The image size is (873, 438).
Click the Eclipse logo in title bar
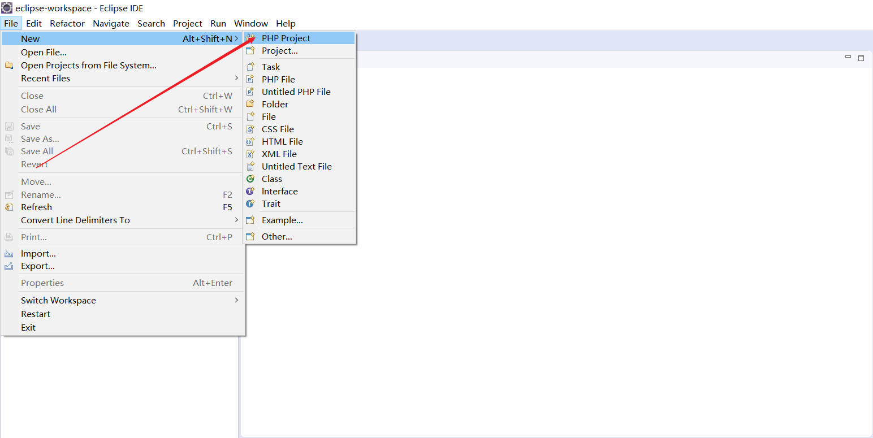(x=7, y=8)
